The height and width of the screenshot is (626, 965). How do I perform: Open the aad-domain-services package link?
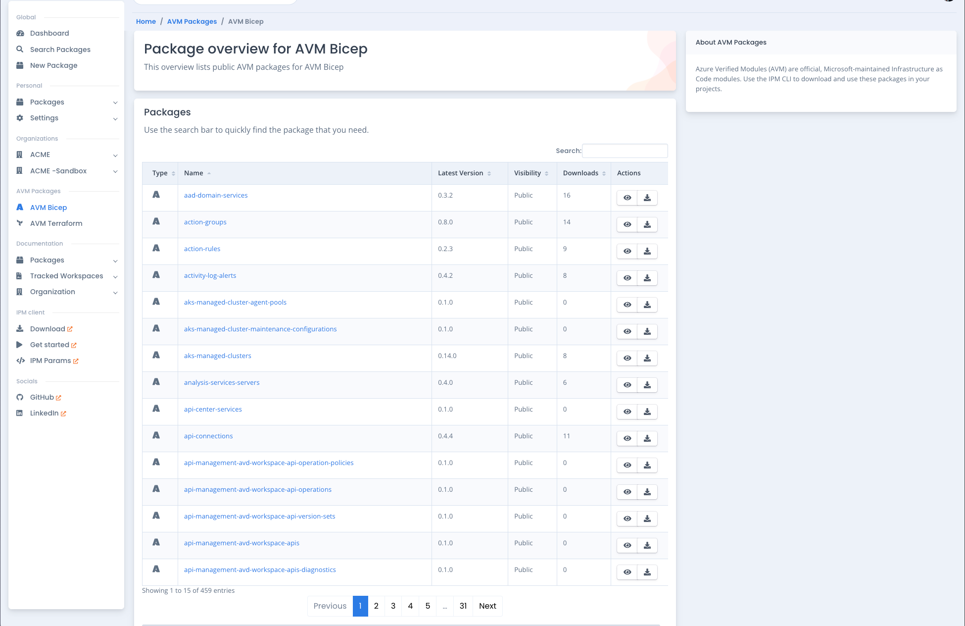click(x=216, y=195)
